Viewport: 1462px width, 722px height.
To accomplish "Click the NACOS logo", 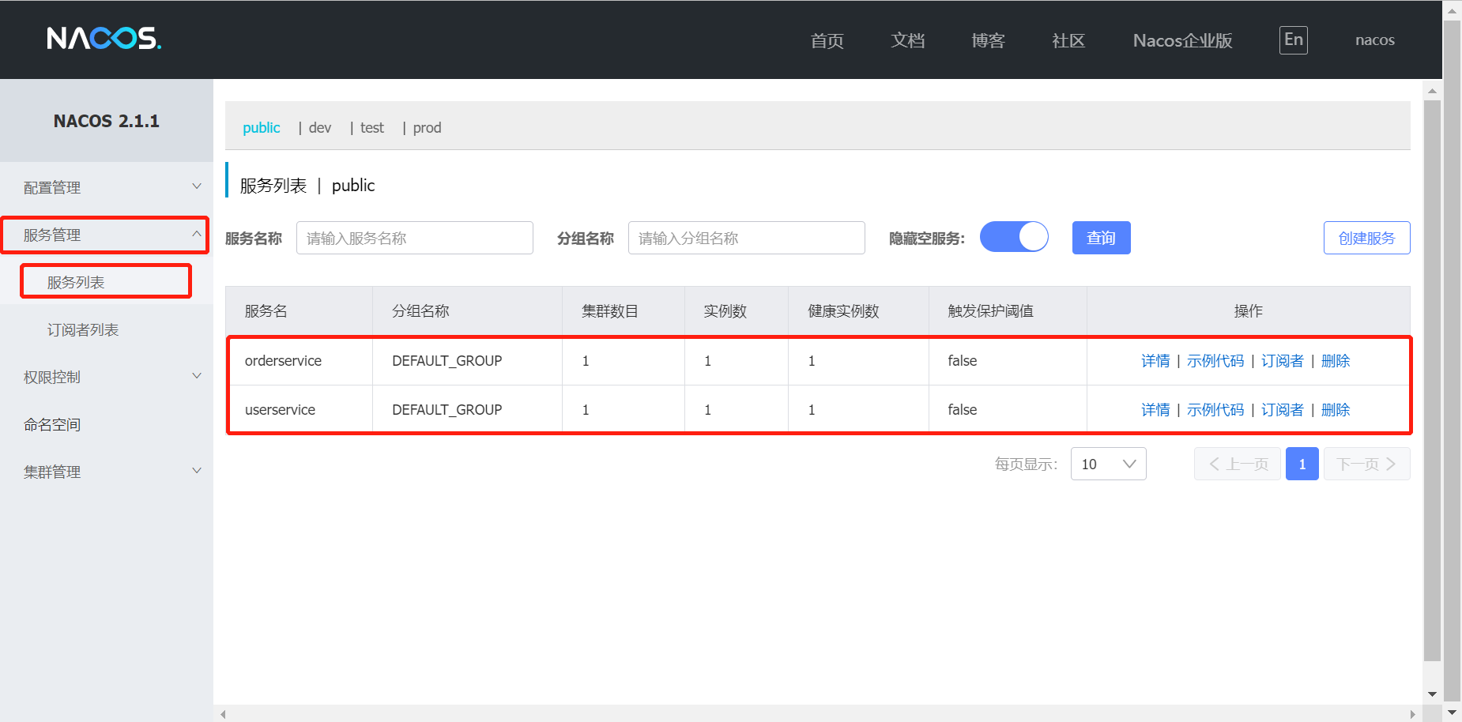I will click(104, 39).
